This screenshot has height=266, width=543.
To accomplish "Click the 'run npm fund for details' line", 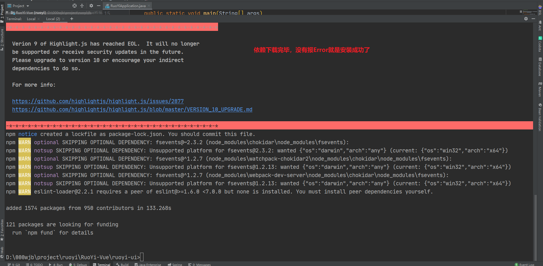I will pos(53,233).
